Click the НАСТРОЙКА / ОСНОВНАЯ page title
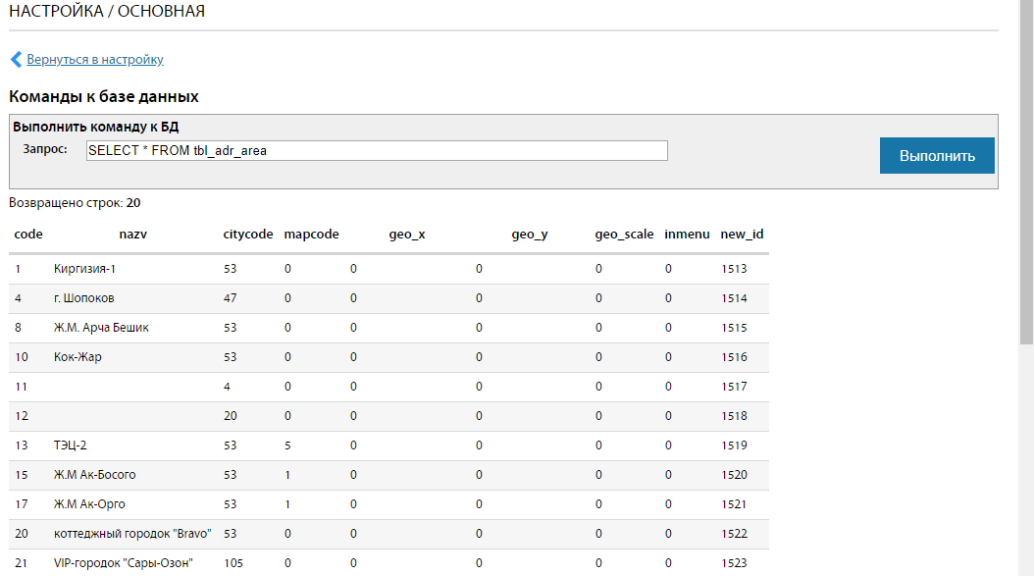1034x576 pixels. coord(107,11)
